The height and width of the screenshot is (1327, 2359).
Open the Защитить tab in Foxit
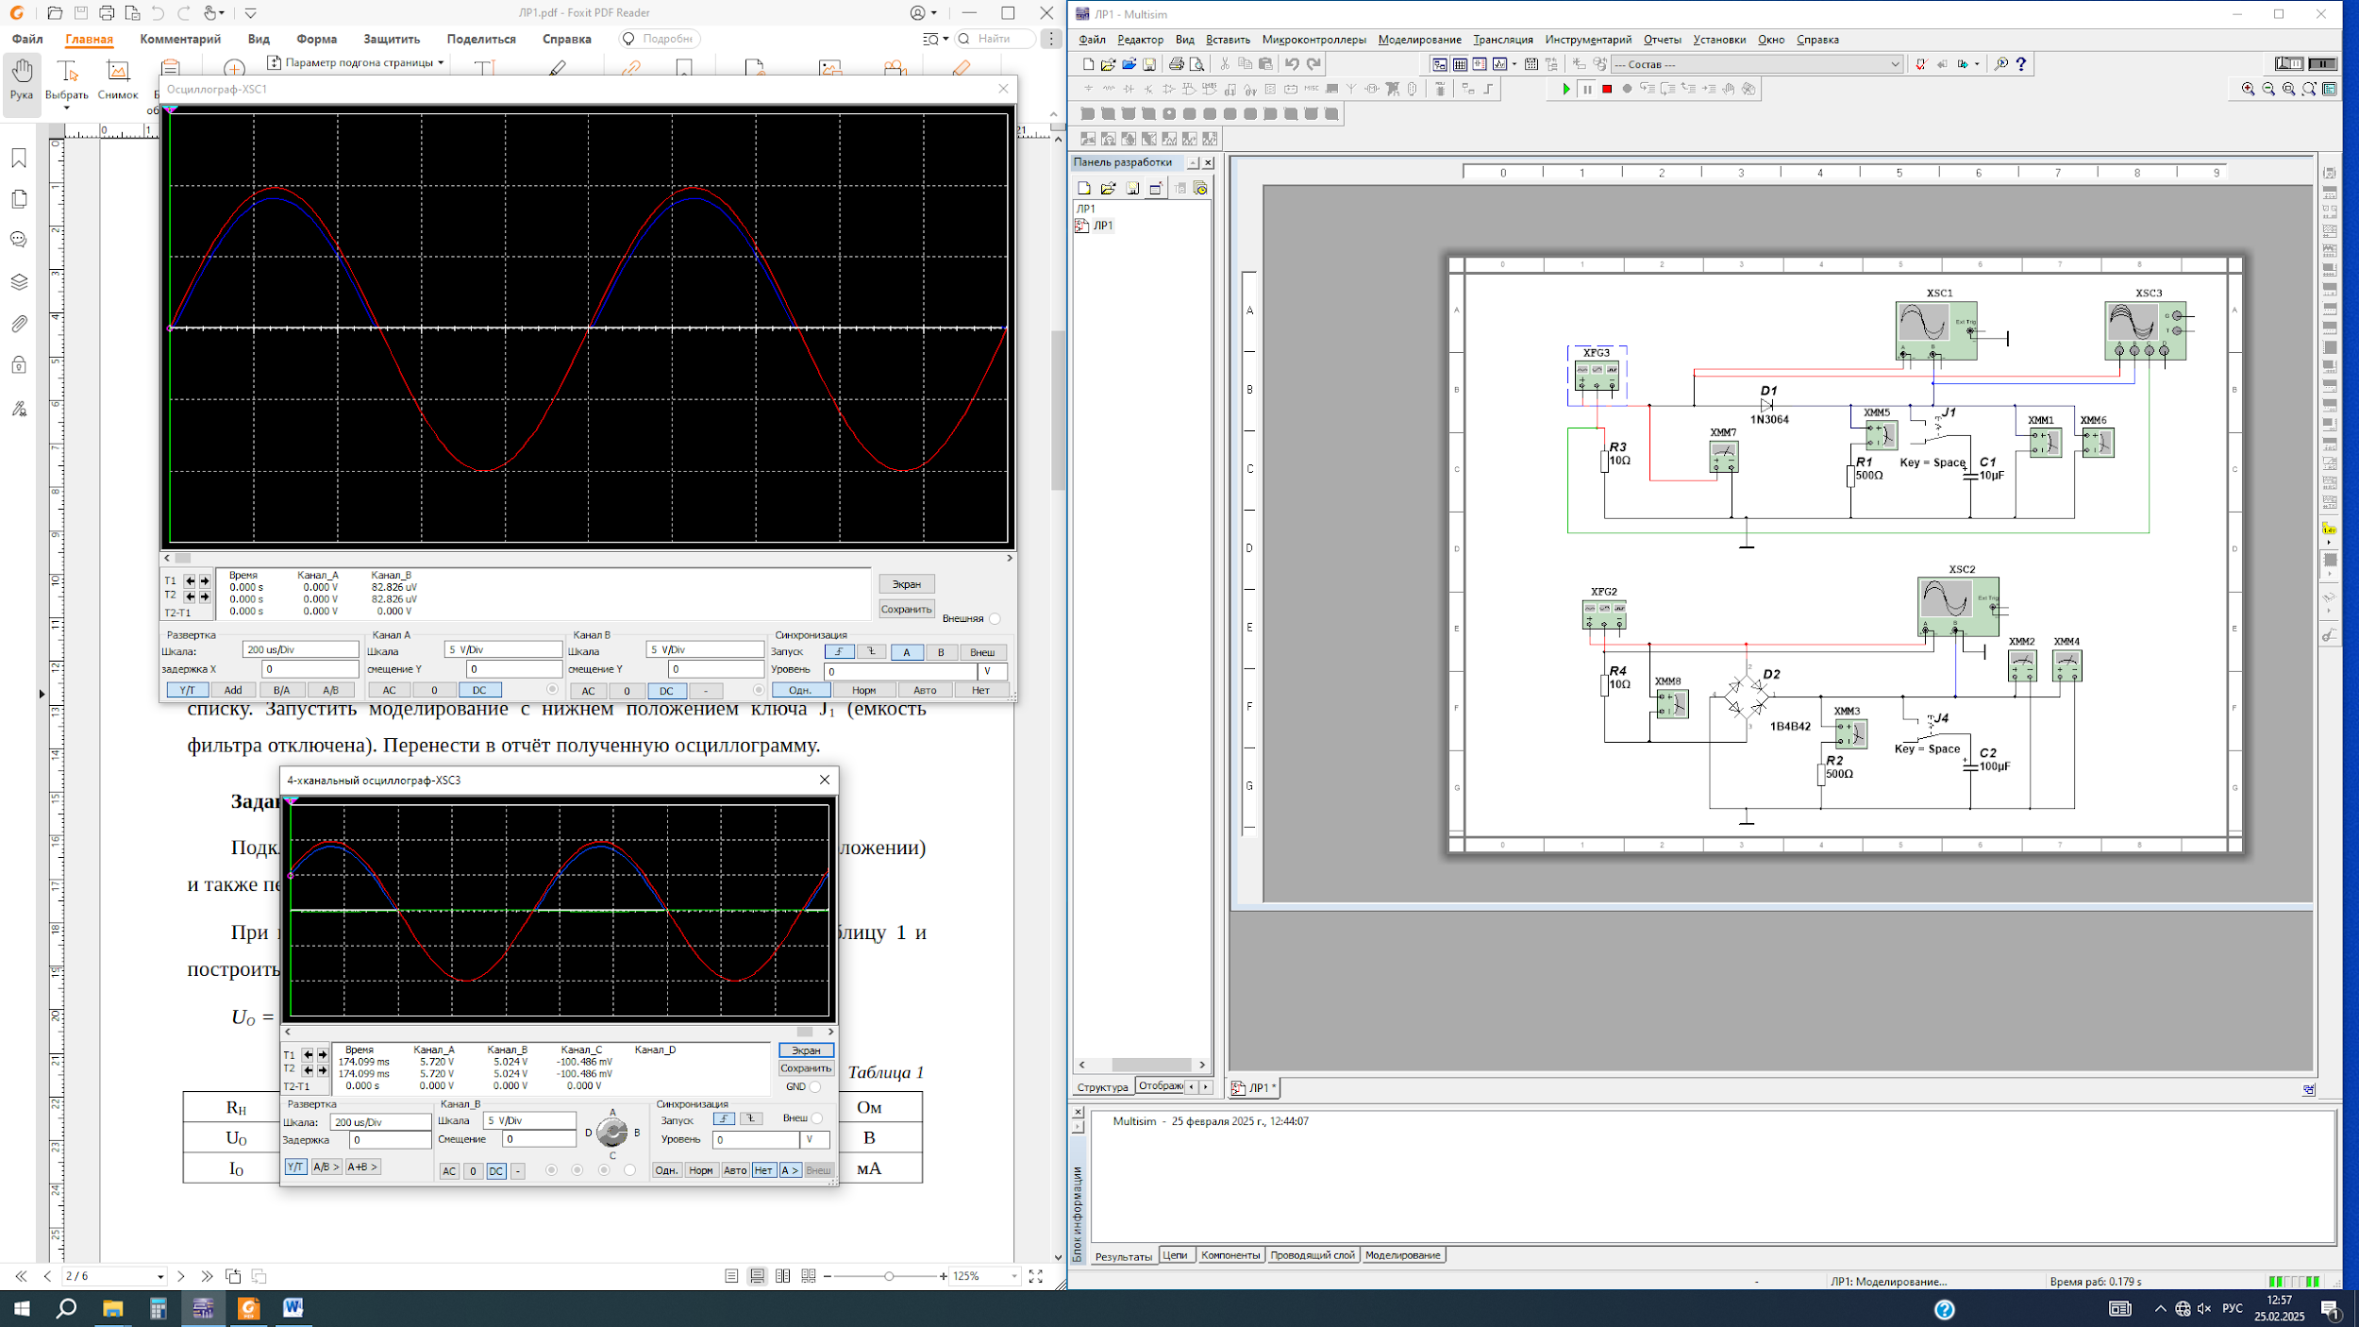[x=392, y=39]
